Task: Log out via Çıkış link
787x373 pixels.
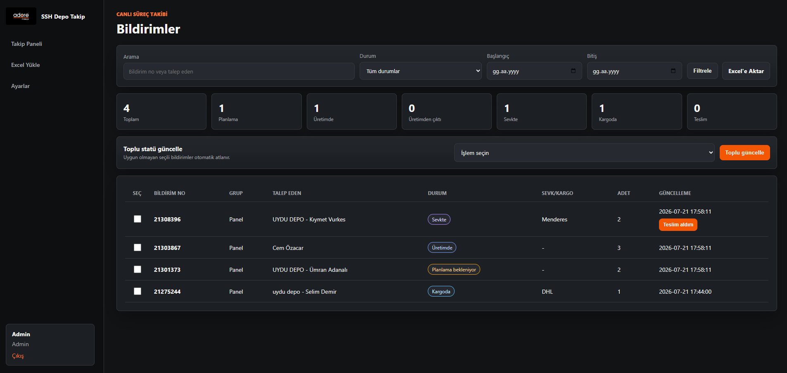Action: 18,356
